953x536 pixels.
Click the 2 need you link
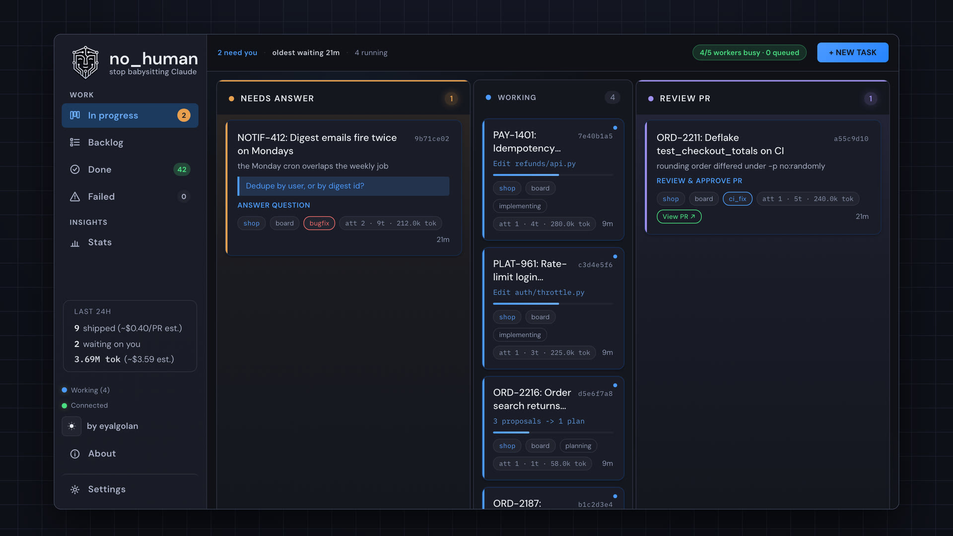tap(237, 53)
